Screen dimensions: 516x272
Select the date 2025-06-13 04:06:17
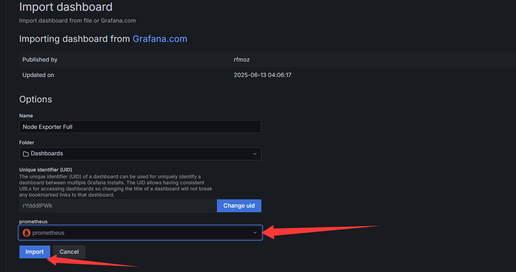262,75
